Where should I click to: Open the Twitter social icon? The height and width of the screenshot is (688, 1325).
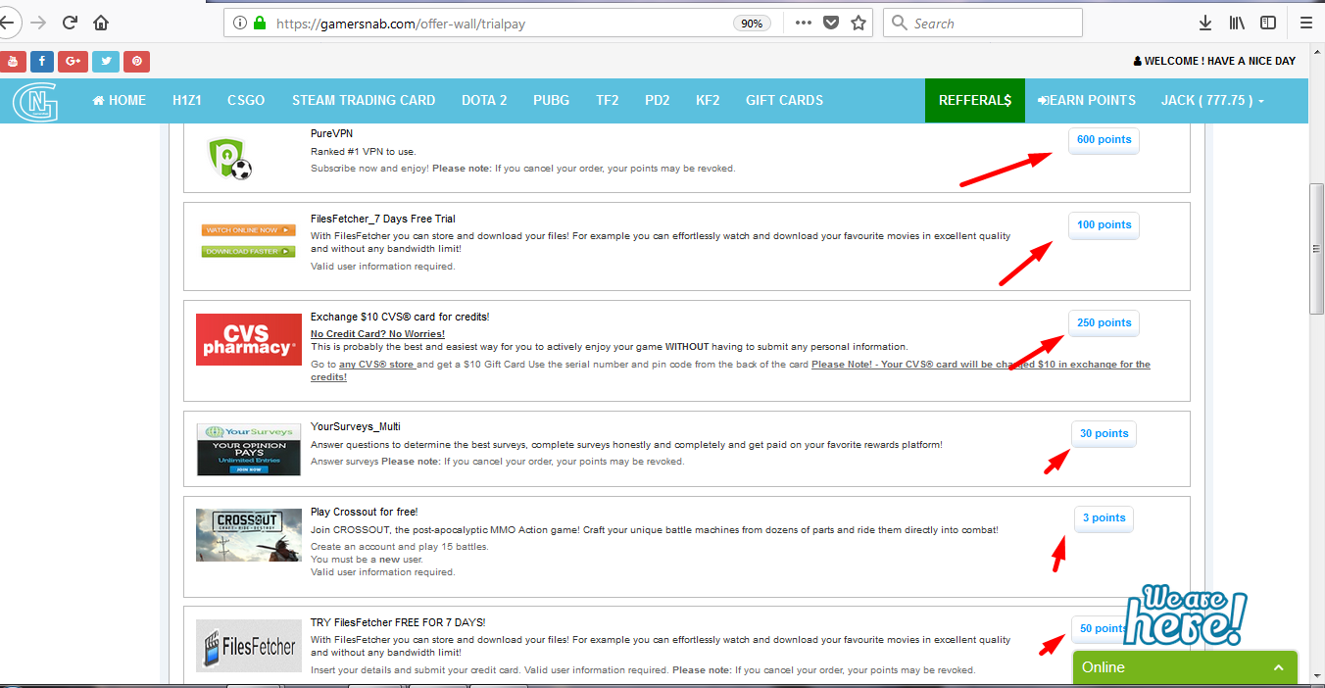coord(106,61)
